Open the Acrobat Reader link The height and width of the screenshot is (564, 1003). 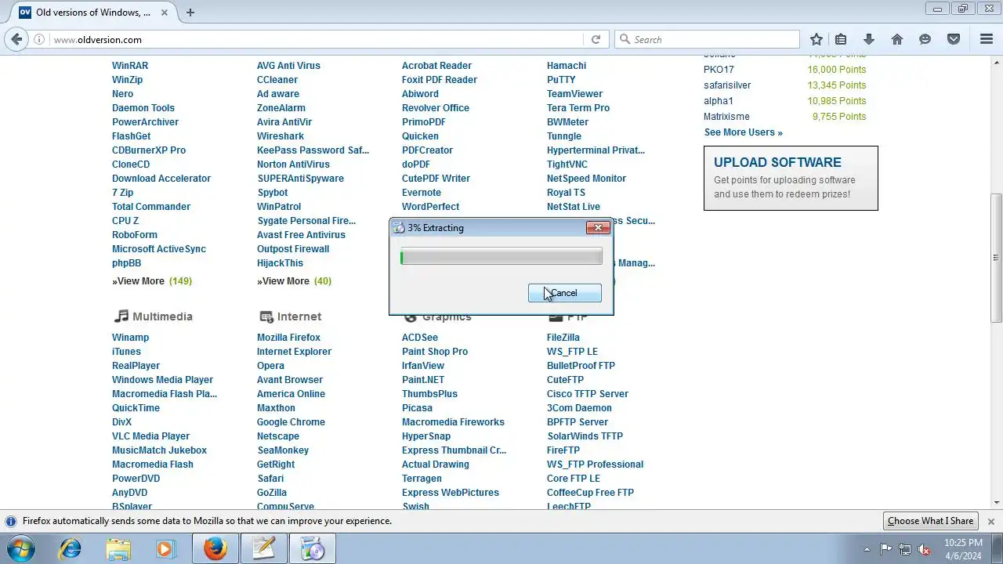point(436,66)
